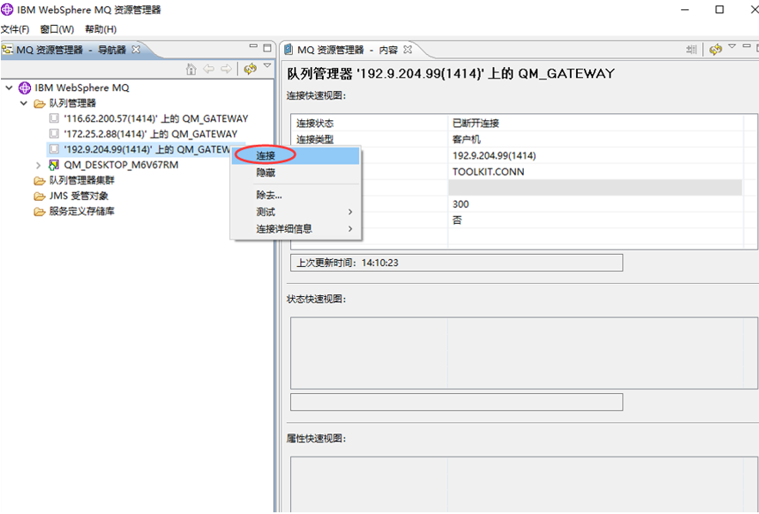Select '192.9.204.99(1414)' 上的 QM_GATEWAY in tree
759x514 pixels.
[147, 149]
